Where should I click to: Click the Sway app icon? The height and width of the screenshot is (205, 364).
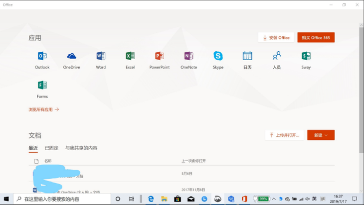click(306, 56)
